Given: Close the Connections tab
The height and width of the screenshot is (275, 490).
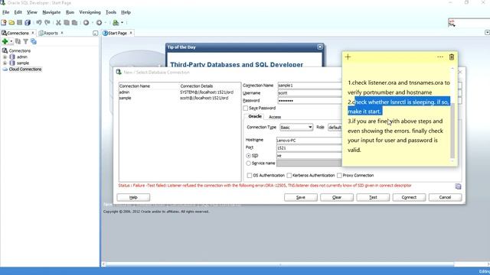Looking at the screenshot, I should (32, 33).
